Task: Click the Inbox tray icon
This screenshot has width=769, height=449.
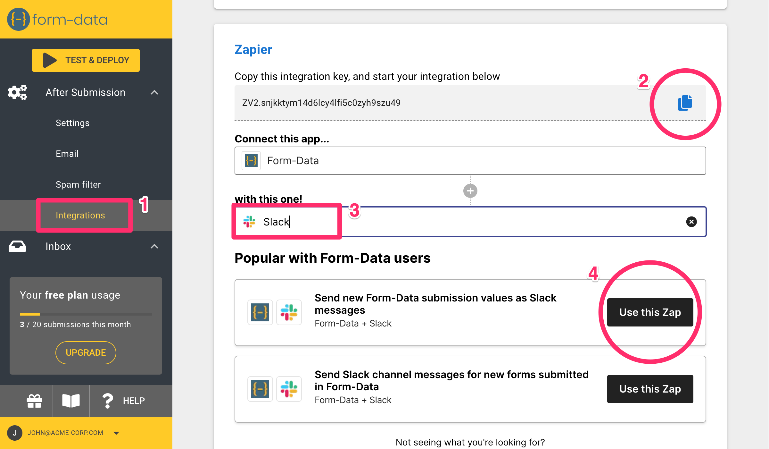Action: [x=17, y=246]
